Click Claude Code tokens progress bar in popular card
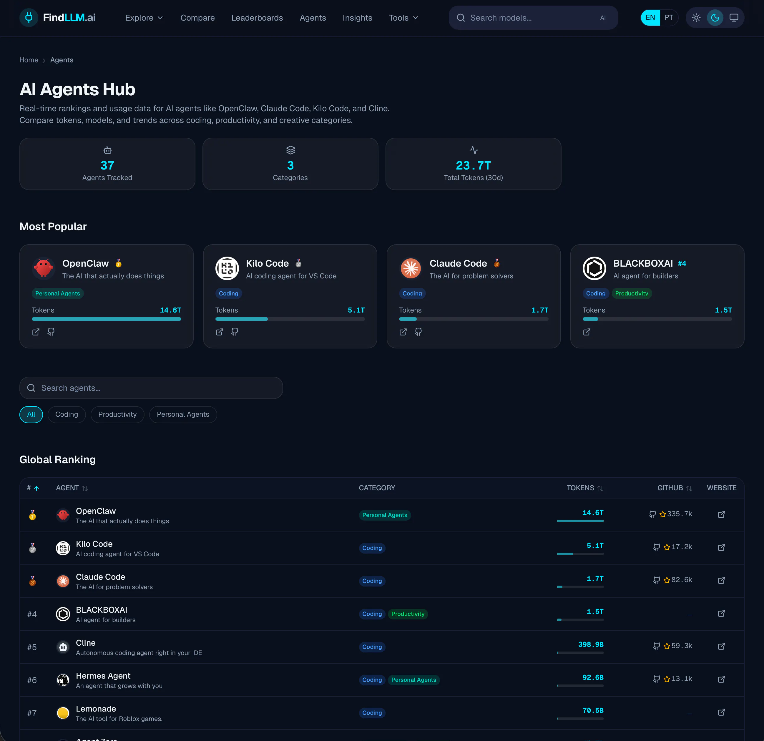This screenshot has width=764, height=741. 474,319
